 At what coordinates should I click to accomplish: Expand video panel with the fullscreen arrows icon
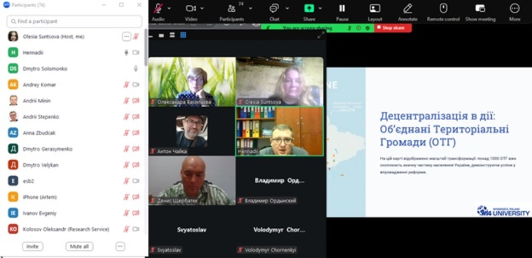pos(320,35)
